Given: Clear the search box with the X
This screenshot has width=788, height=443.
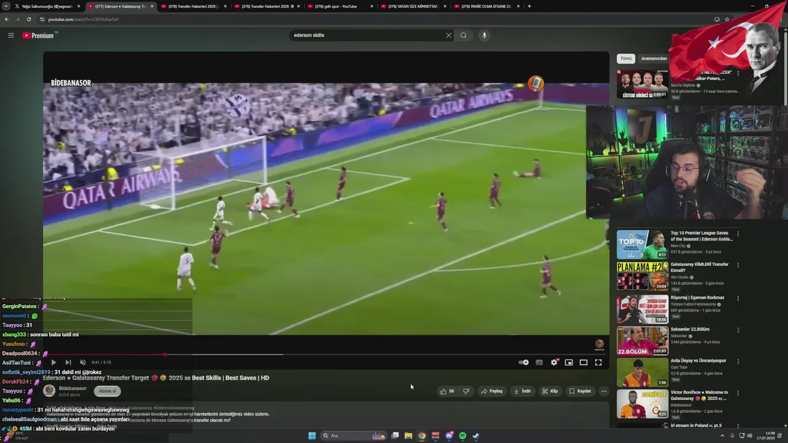Looking at the screenshot, I should 449,35.
